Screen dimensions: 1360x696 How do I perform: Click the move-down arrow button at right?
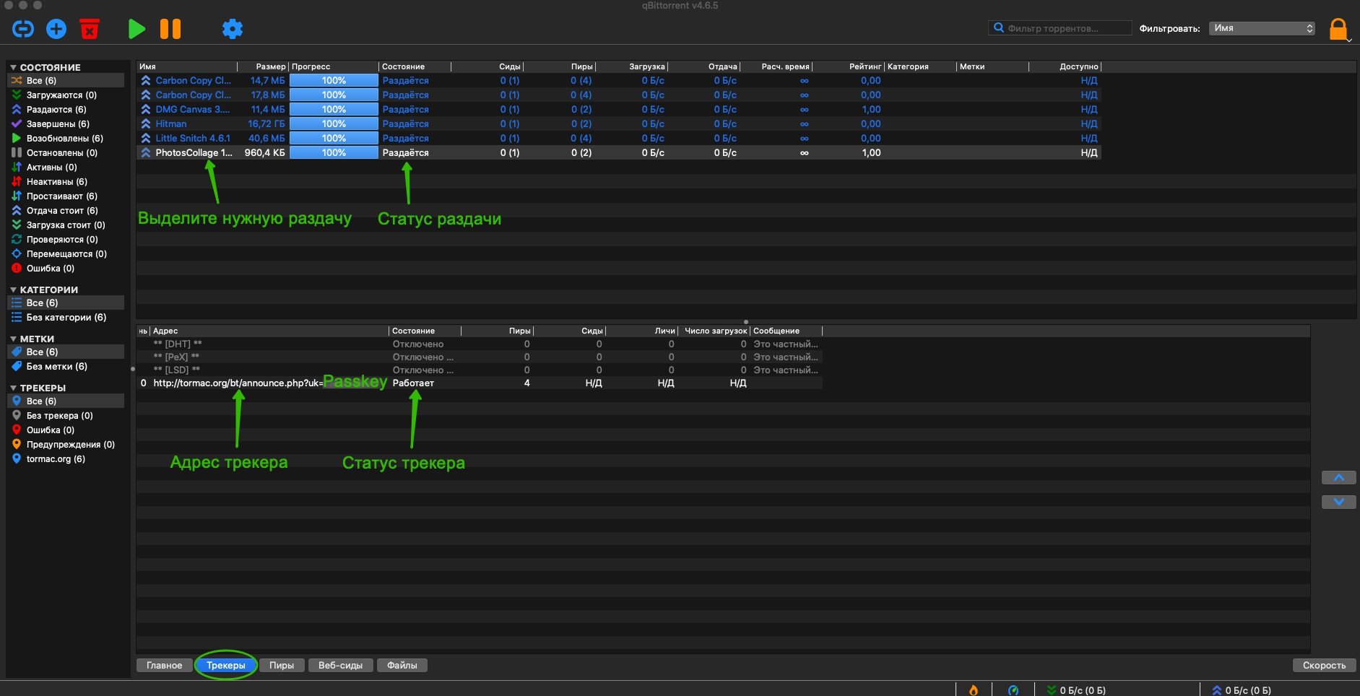[x=1338, y=502]
